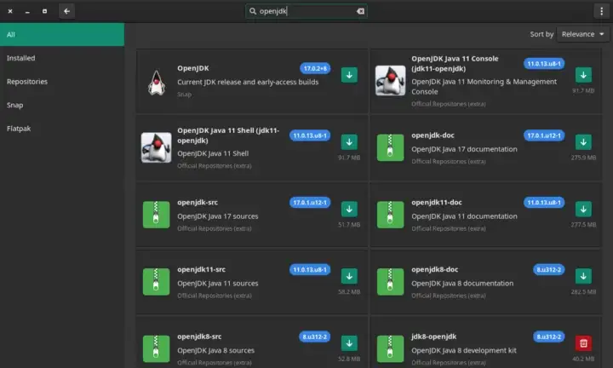Install the openjdk-src package
Viewport: 613px width, 368px height.
click(349, 210)
